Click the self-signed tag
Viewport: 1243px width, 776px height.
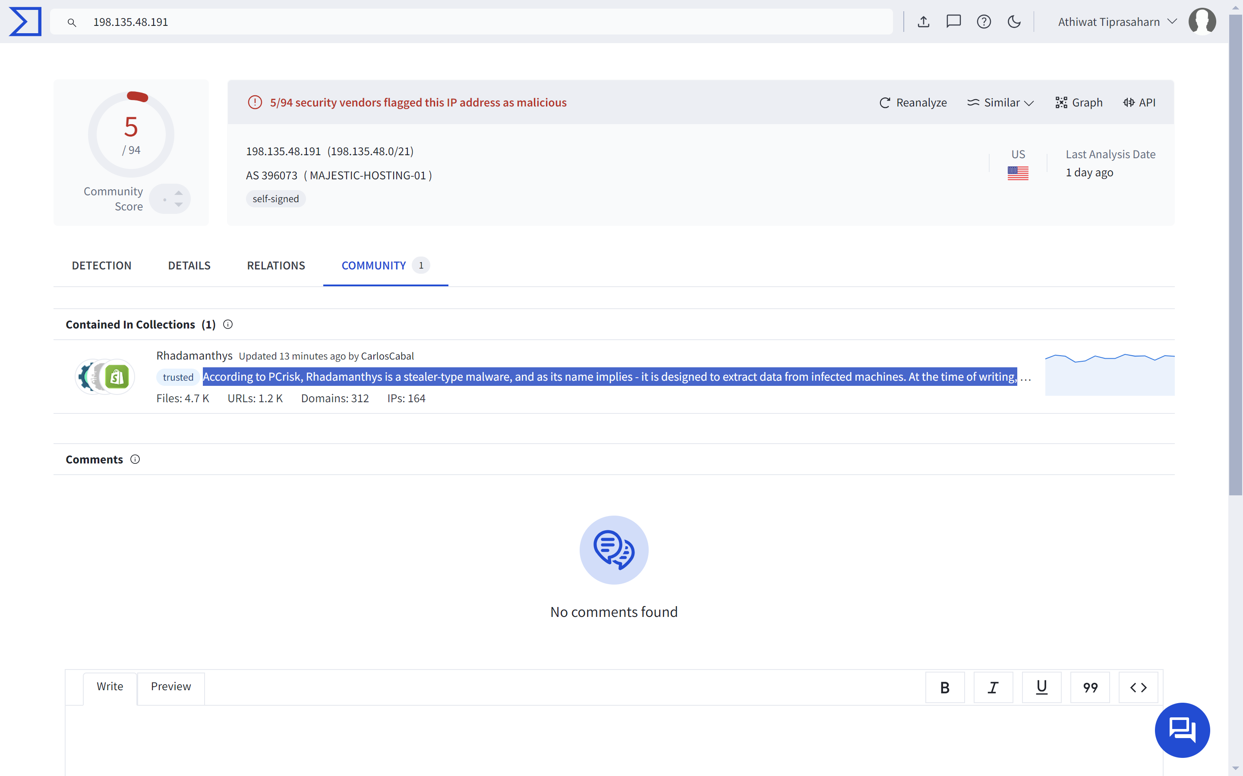tap(276, 199)
